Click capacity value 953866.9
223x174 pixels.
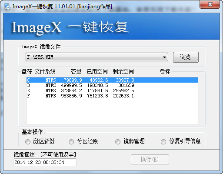click(71, 96)
